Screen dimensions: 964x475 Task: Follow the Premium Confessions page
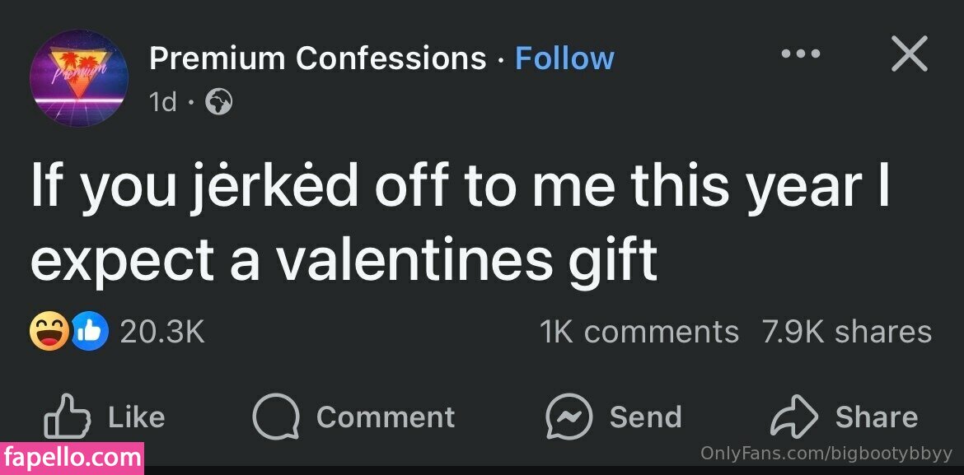coord(564,58)
